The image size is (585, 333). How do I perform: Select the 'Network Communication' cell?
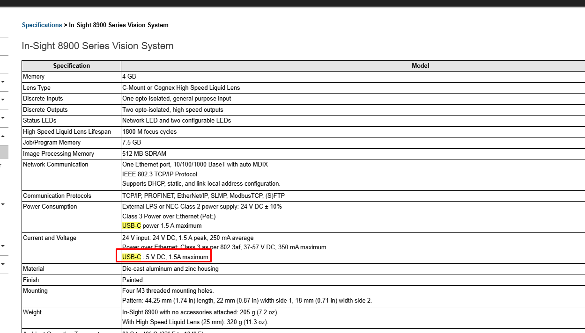pos(71,174)
